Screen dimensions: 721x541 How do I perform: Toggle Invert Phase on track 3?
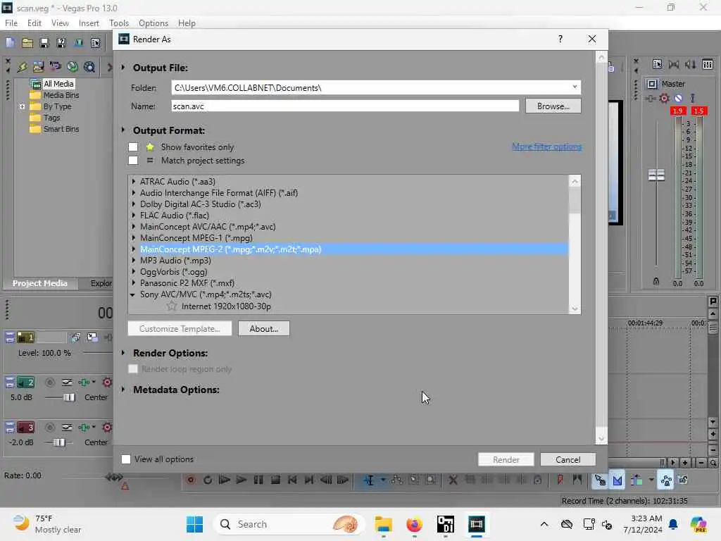click(67, 428)
